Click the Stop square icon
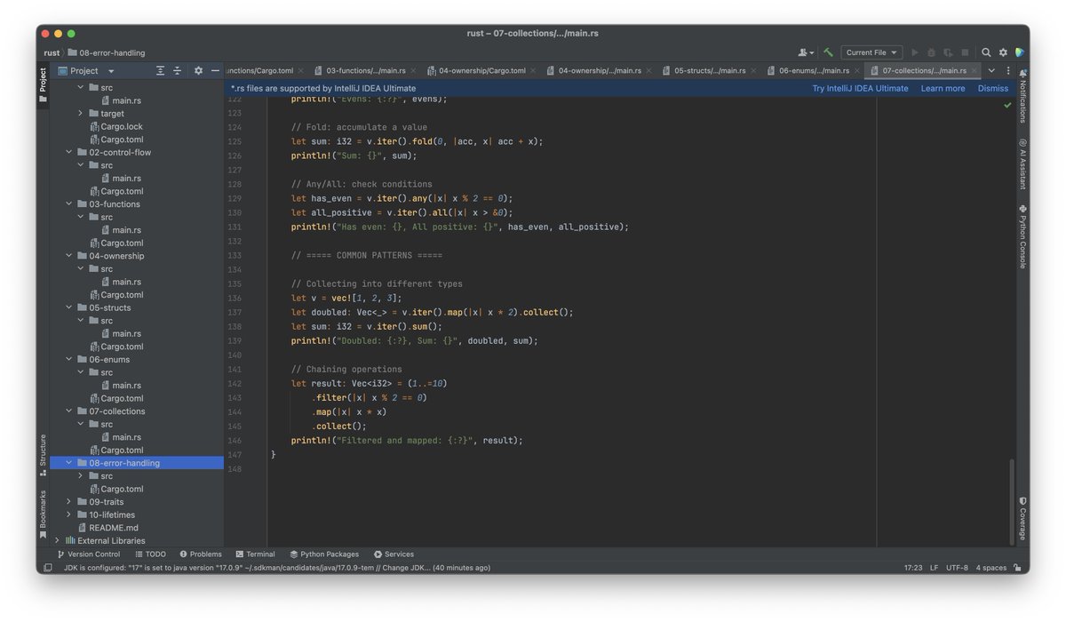 pyautogui.click(x=965, y=52)
